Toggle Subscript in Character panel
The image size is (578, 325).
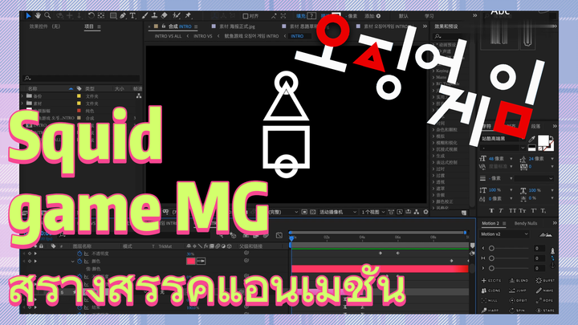tap(543, 211)
